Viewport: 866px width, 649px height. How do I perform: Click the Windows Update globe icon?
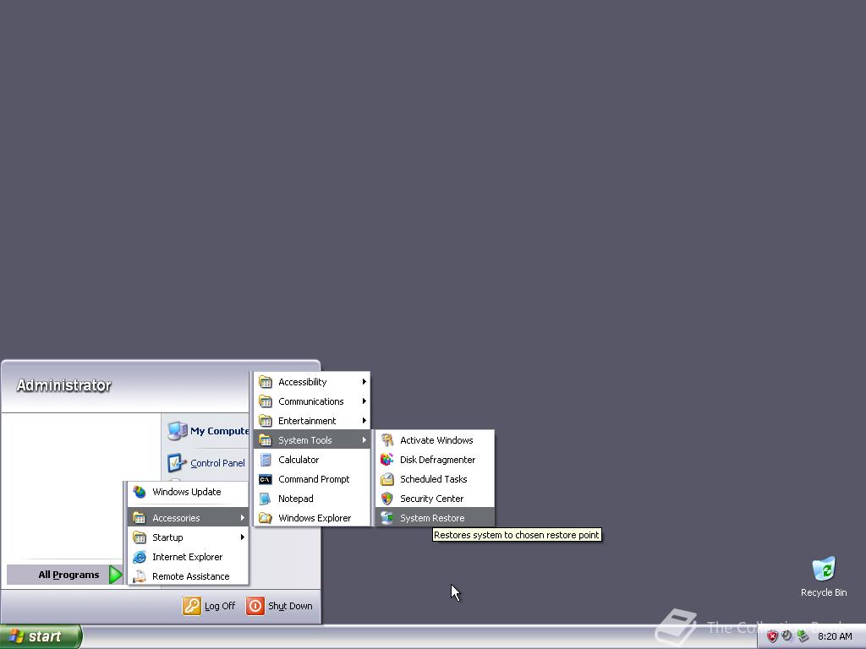point(140,492)
